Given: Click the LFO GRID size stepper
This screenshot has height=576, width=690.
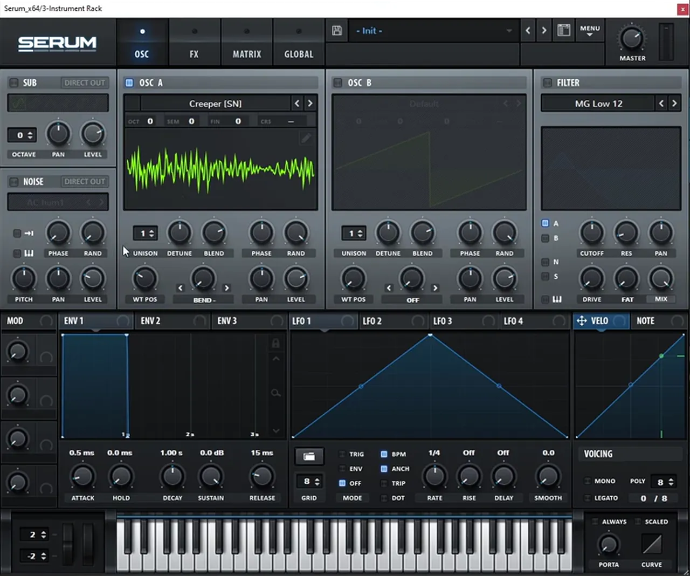Looking at the screenshot, I should click(309, 482).
